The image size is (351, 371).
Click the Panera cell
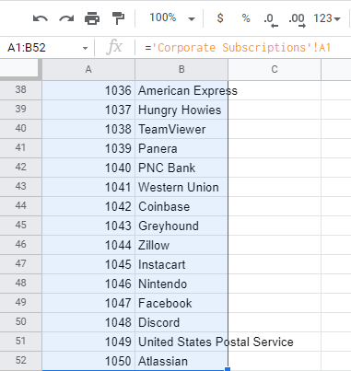pos(181,148)
